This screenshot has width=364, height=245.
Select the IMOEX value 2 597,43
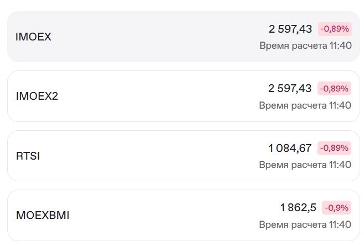pyautogui.click(x=290, y=29)
